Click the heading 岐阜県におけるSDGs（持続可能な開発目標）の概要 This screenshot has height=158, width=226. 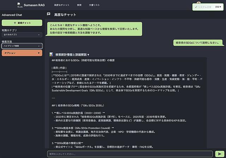[x=83, y=60]
